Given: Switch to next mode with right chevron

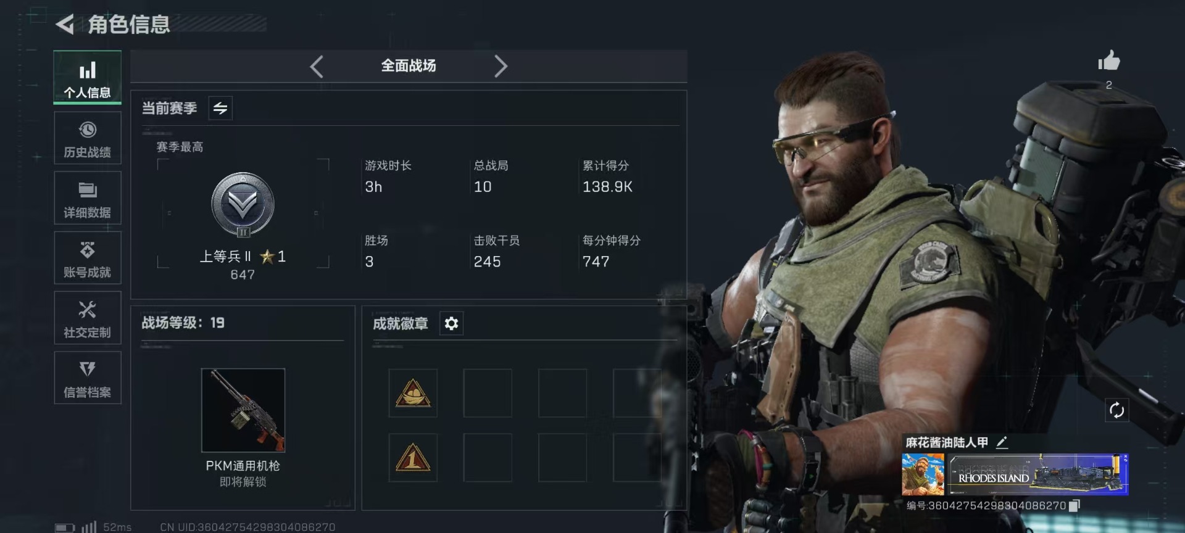Looking at the screenshot, I should point(501,66).
